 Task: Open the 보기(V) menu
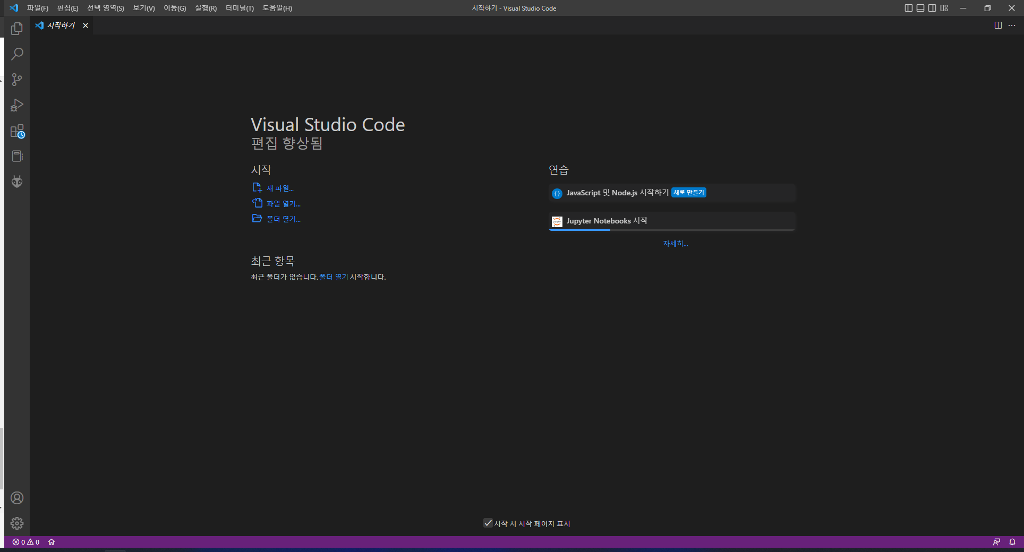pyautogui.click(x=144, y=8)
